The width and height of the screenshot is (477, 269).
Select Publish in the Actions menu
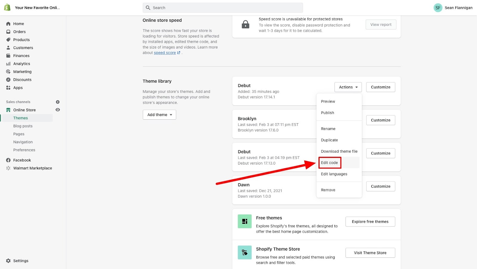(x=327, y=113)
